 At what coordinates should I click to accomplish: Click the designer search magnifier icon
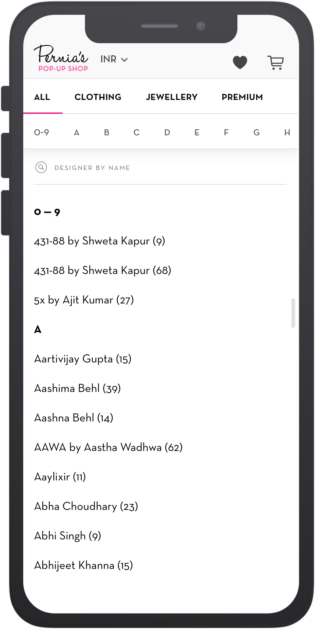click(x=41, y=167)
